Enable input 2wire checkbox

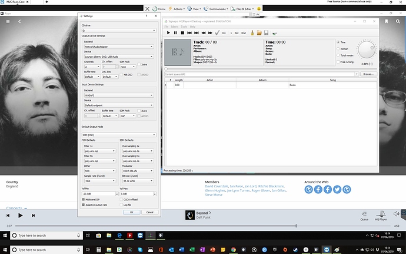tap(139, 111)
